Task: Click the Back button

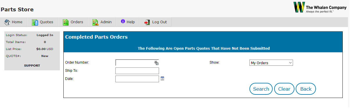Action: 306,89
